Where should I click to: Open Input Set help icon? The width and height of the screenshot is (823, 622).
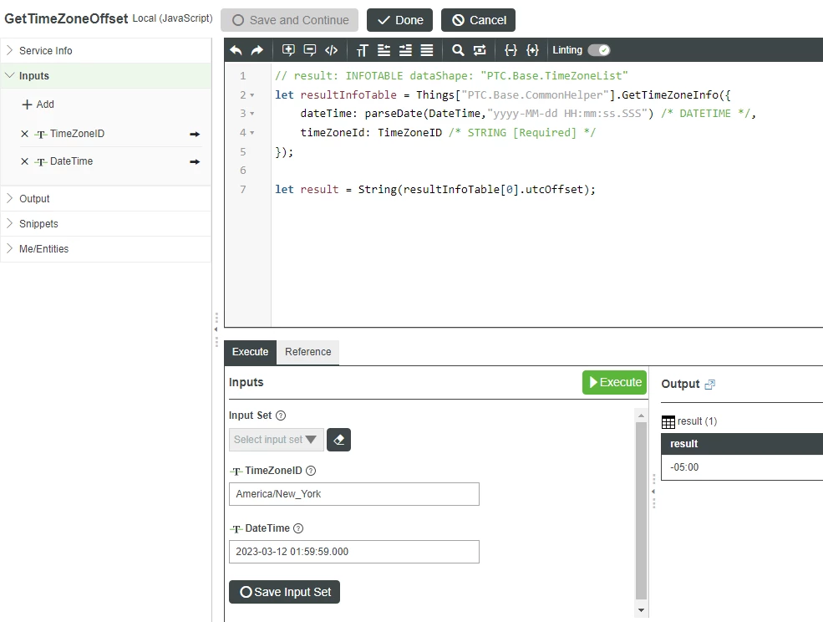point(281,416)
